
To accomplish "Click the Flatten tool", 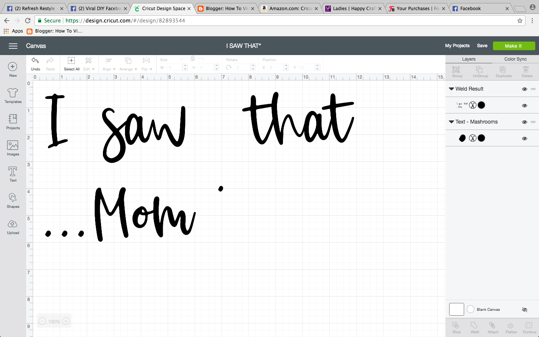I will [x=511, y=328].
